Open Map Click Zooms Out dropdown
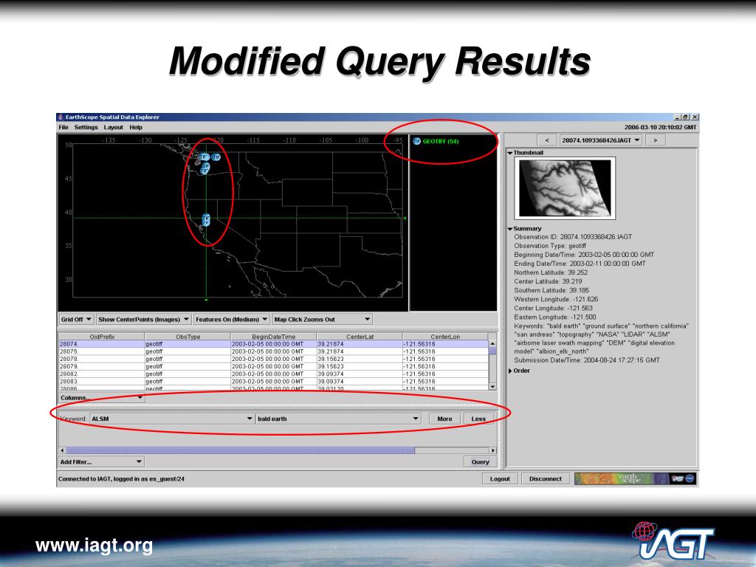Image resolution: width=756 pixels, height=567 pixels. pos(322,319)
